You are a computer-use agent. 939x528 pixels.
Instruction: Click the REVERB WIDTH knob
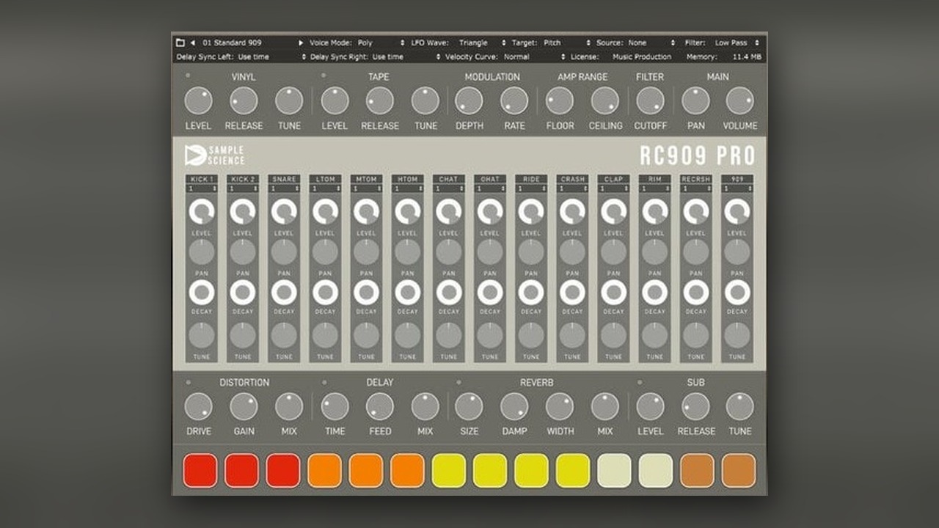pos(560,406)
